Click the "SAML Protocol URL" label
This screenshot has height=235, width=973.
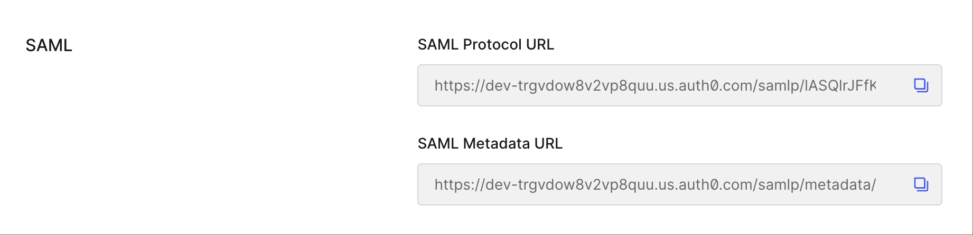[x=485, y=45]
